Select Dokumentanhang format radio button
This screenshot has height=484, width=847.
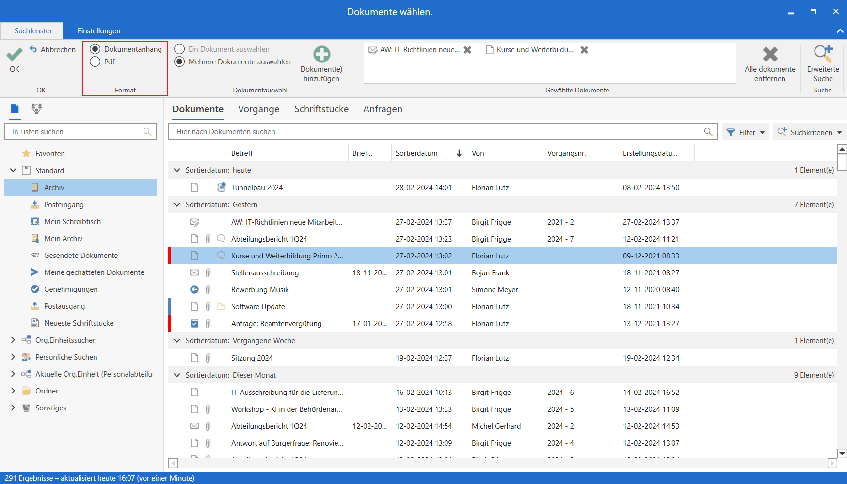pyautogui.click(x=96, y=49)
